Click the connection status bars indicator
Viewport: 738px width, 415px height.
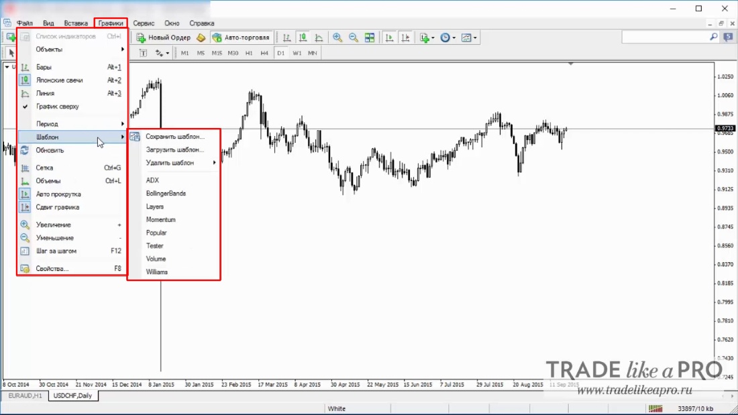[655, 408]
